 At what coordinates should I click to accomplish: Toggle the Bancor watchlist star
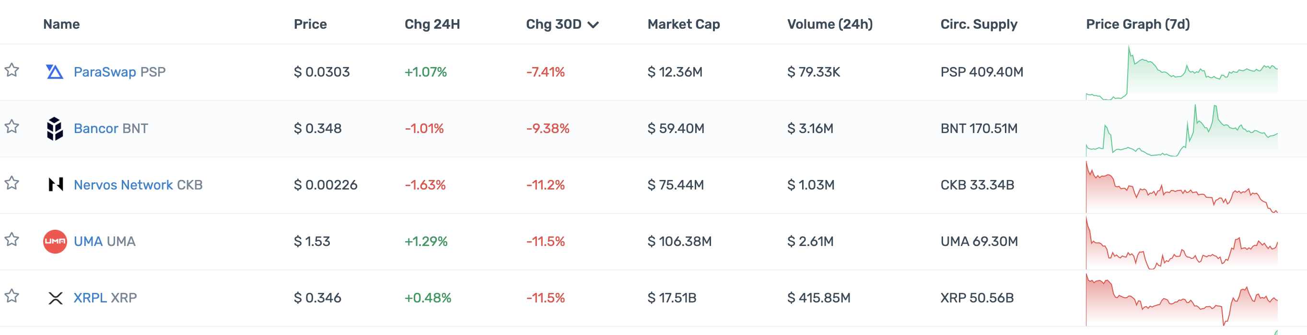(12, 126)
